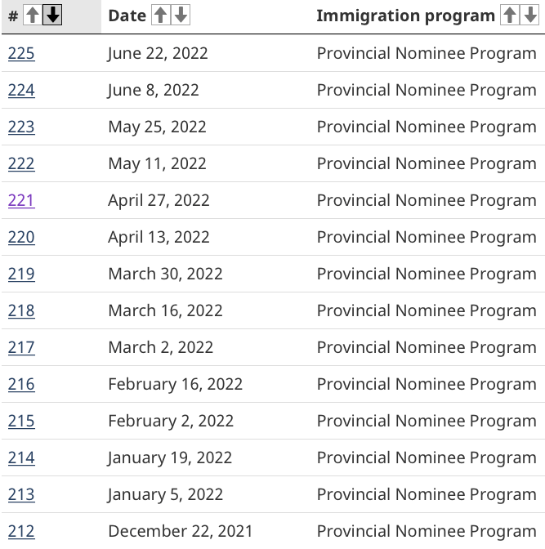Sort Immigration program ascending arrow
Image resolution: width=545 pixels, height=549 pixels.
tap(509, 15)
